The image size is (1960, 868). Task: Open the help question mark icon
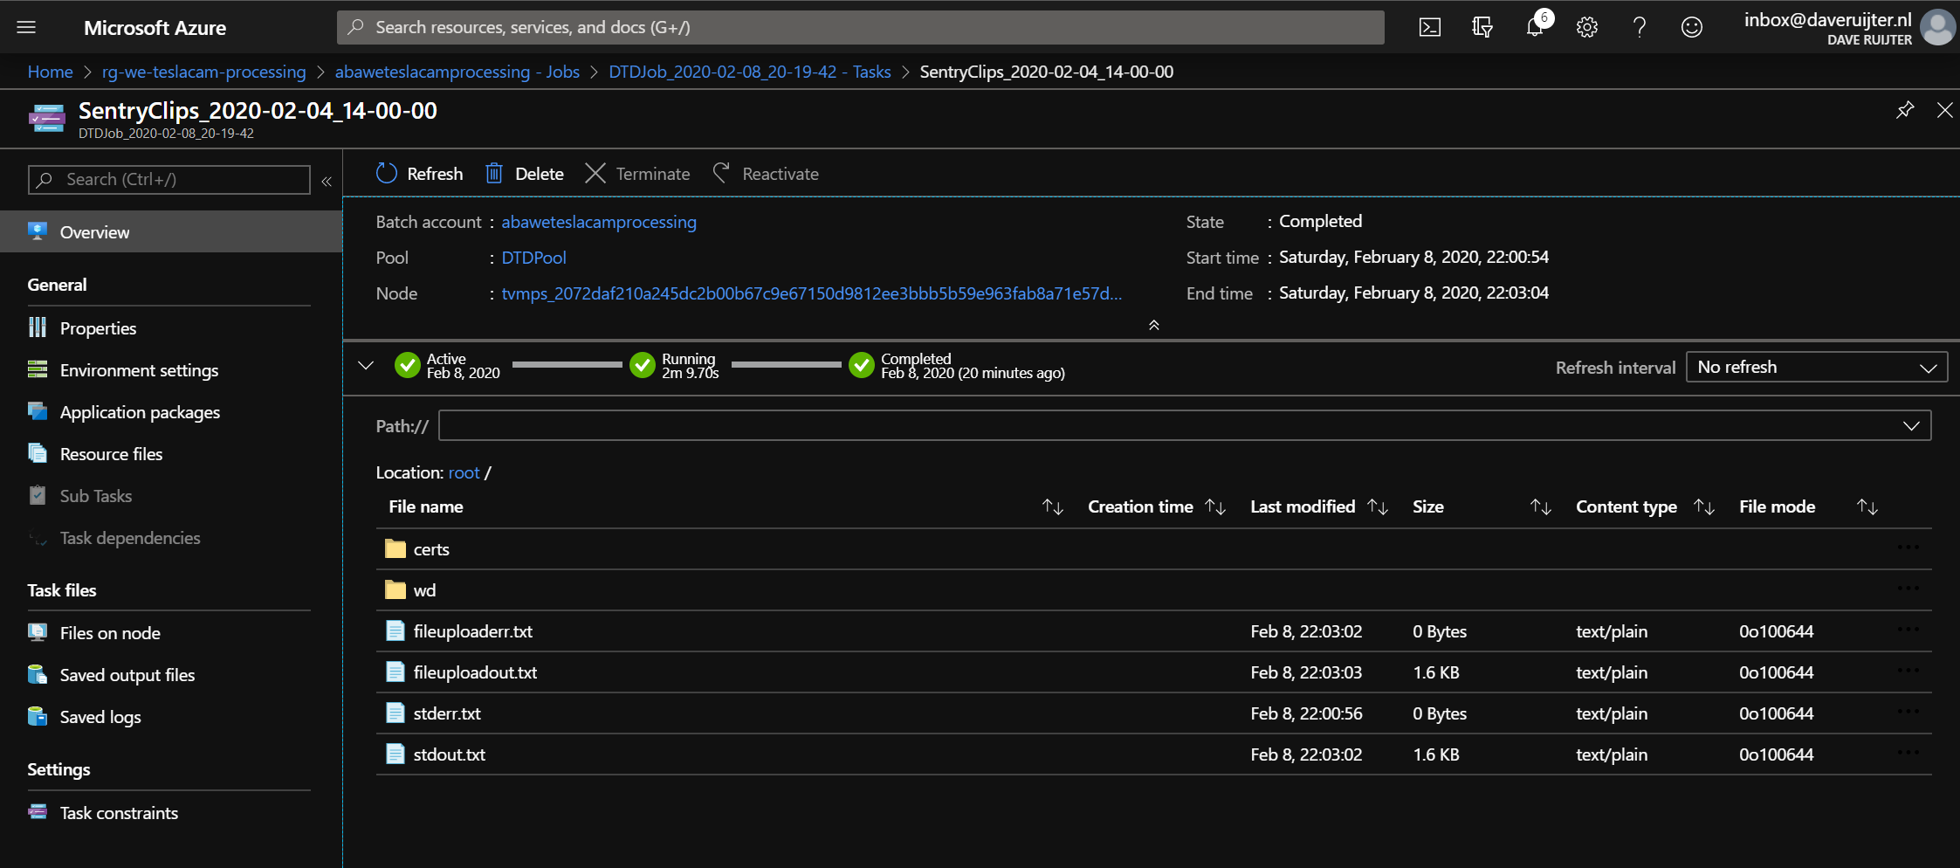pyautogui.click(x=1640, y=27)
